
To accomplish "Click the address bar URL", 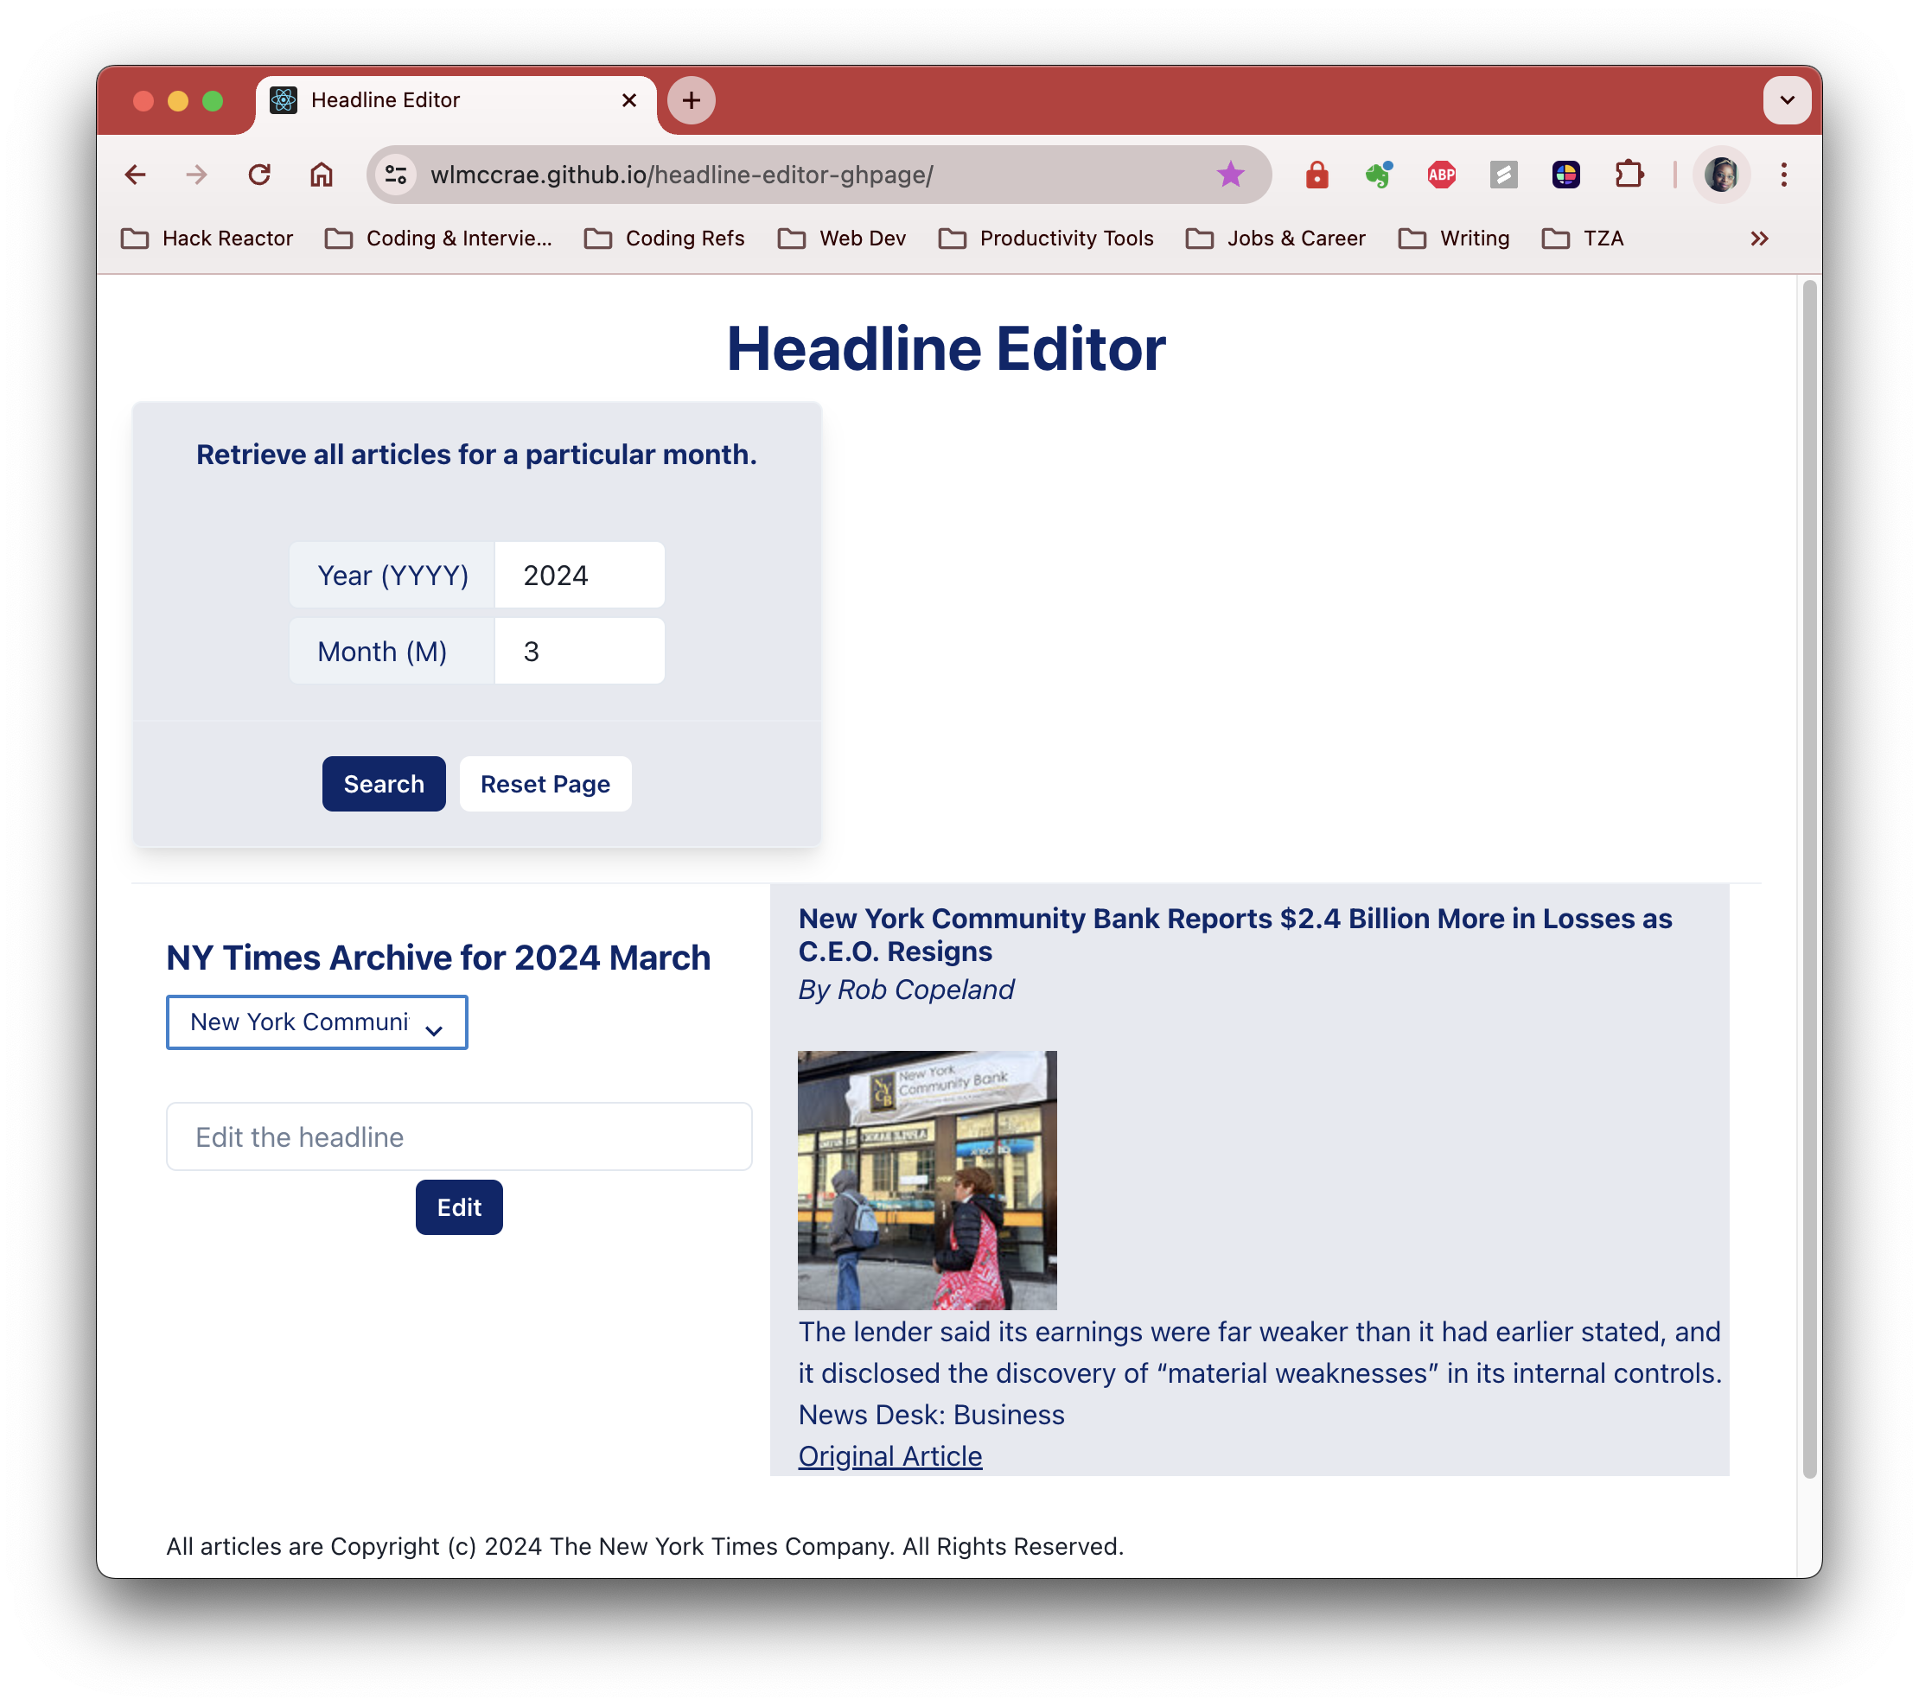I will pyautogui.click(x=682, y=175).
